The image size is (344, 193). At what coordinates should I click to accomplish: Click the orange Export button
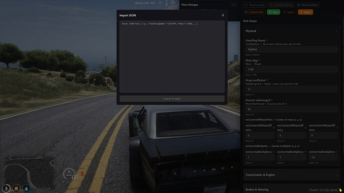click(306, 12)
